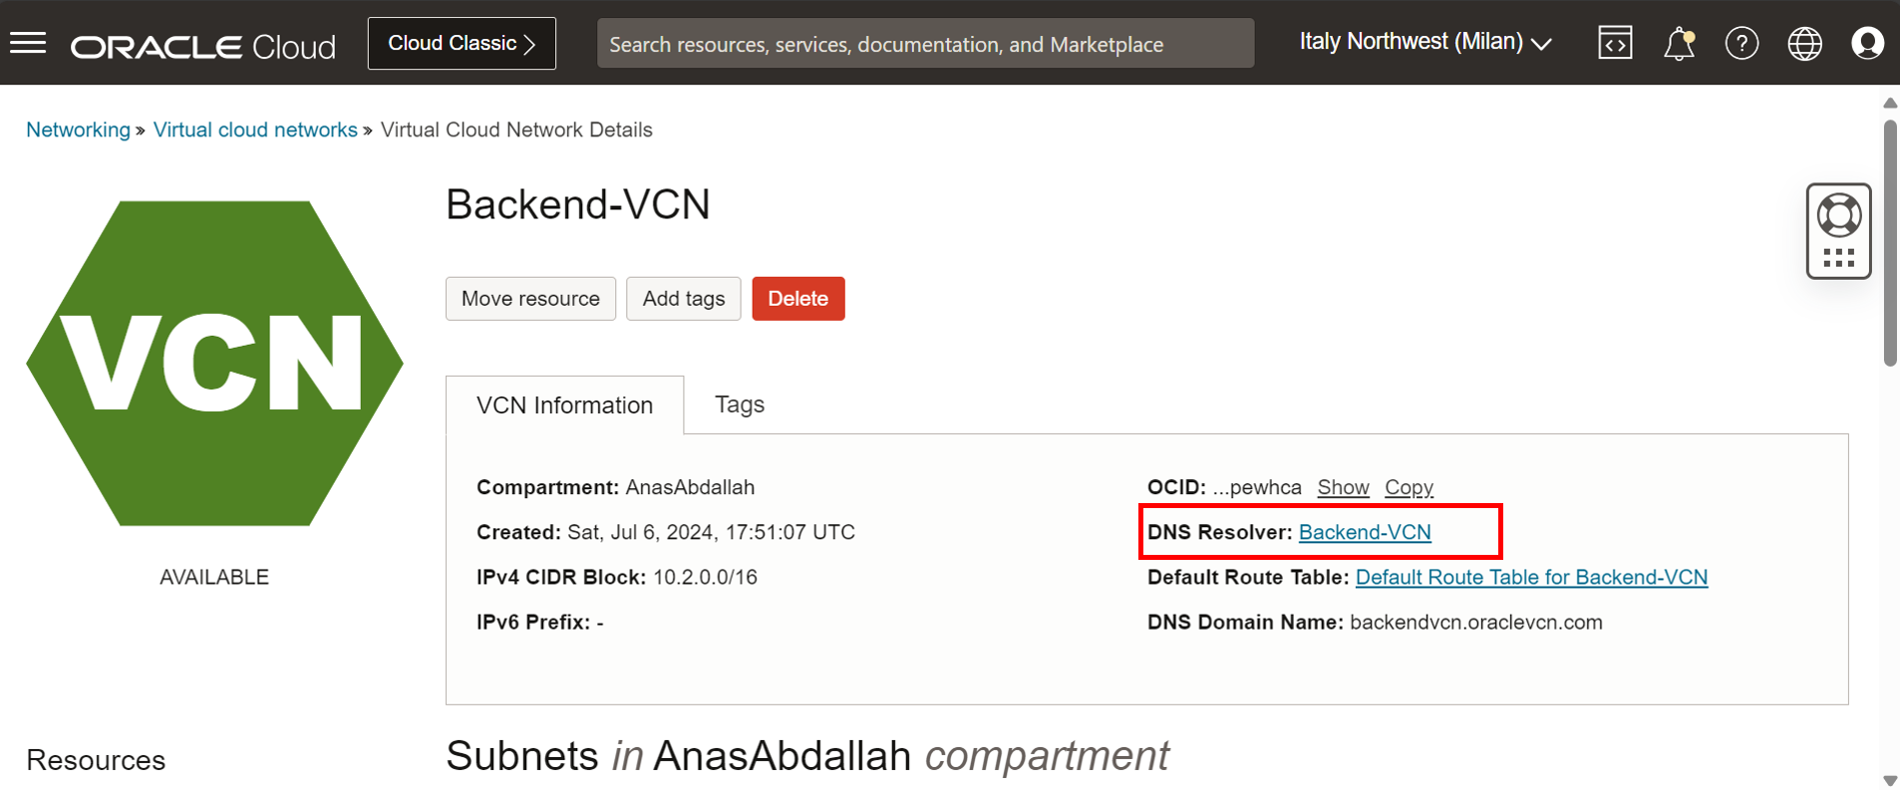
Task: Open Default Route Table for Backend-VCN
Action: point(1531,577)
